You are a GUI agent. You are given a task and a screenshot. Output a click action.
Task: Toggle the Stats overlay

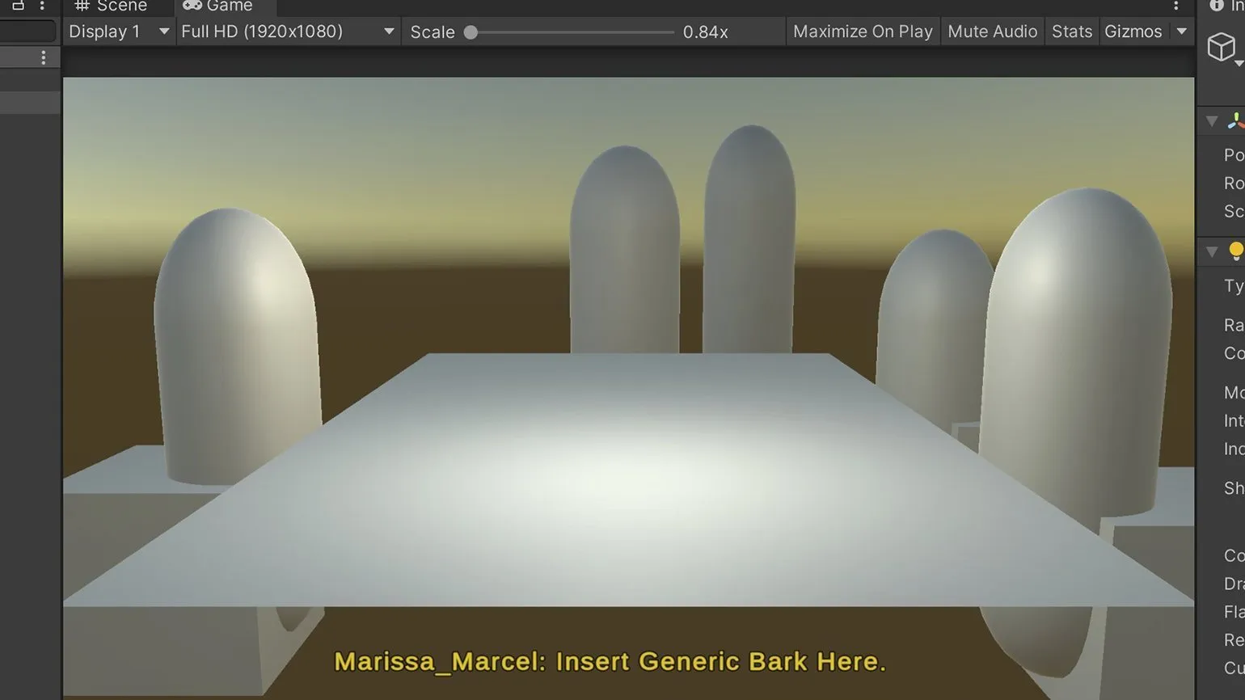[1071, 32]
